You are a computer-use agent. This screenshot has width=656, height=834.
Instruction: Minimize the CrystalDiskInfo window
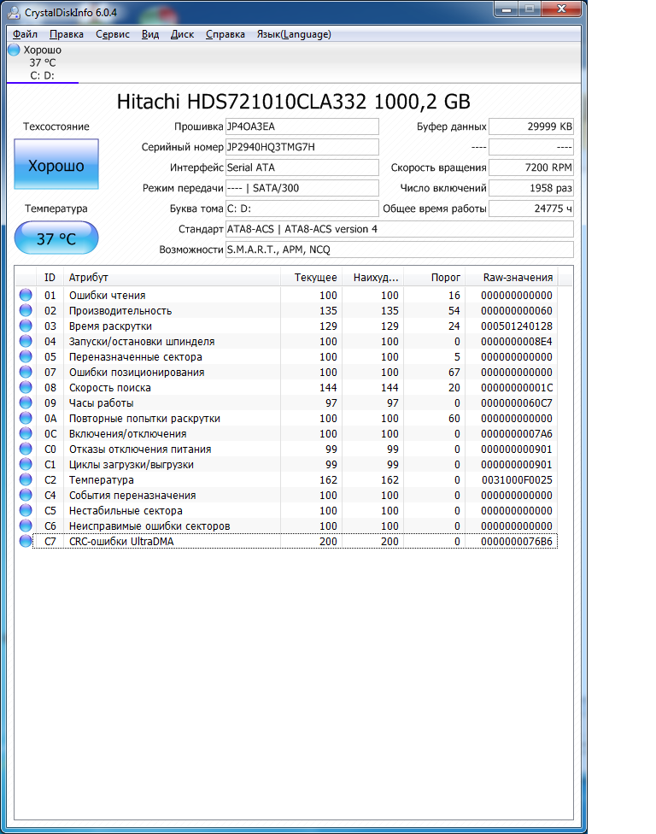507,9
